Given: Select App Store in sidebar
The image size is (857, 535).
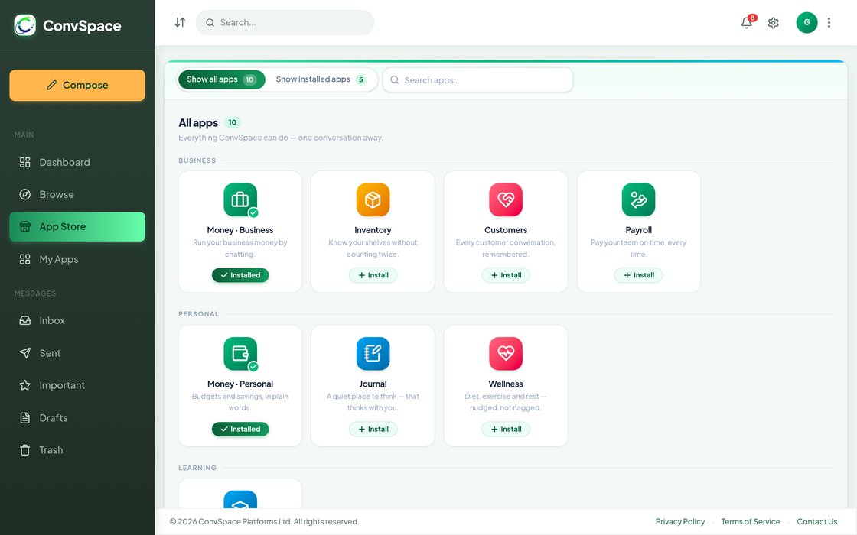Looking at the screenshot, I should [x=77, y=226].
